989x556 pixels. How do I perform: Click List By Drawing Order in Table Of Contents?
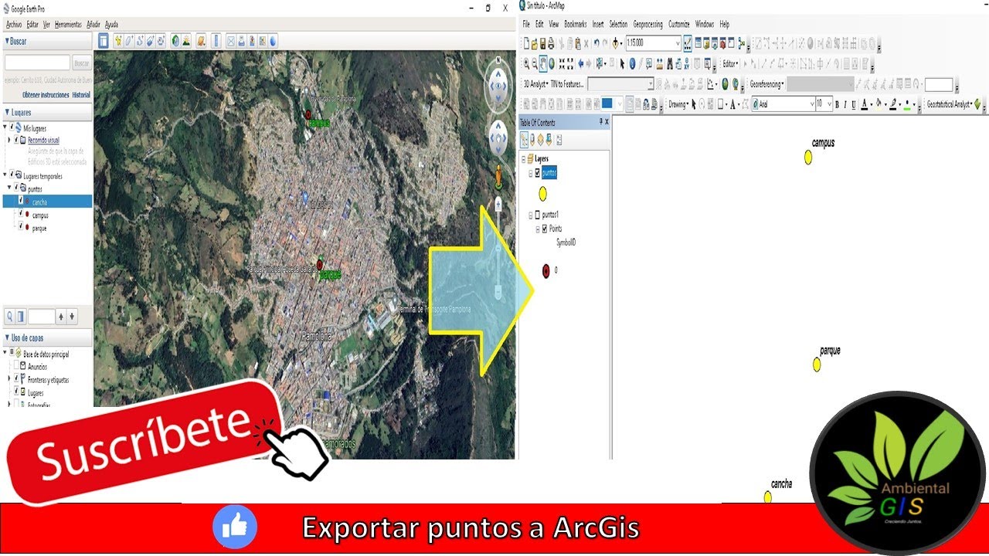(525, 140)
